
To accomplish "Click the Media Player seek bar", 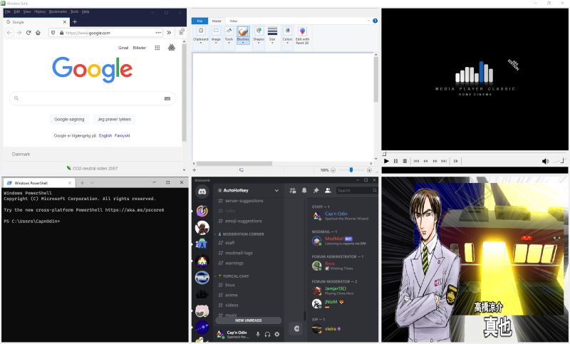I will [475, 154].
